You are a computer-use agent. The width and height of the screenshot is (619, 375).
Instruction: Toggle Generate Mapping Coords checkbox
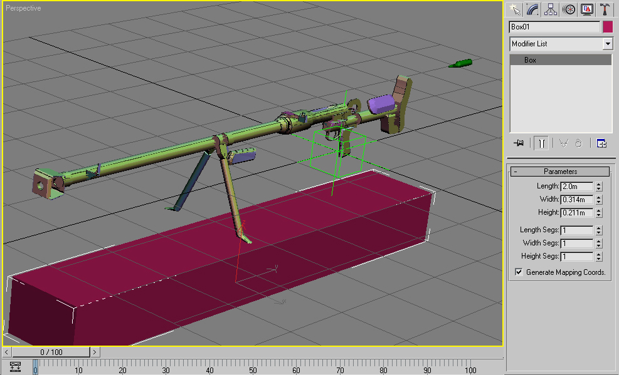[519, 272]
